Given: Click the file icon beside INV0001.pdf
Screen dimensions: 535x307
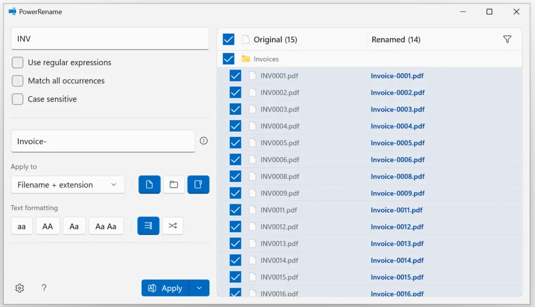Looking at the screenshot, I should tap(252, 75).
